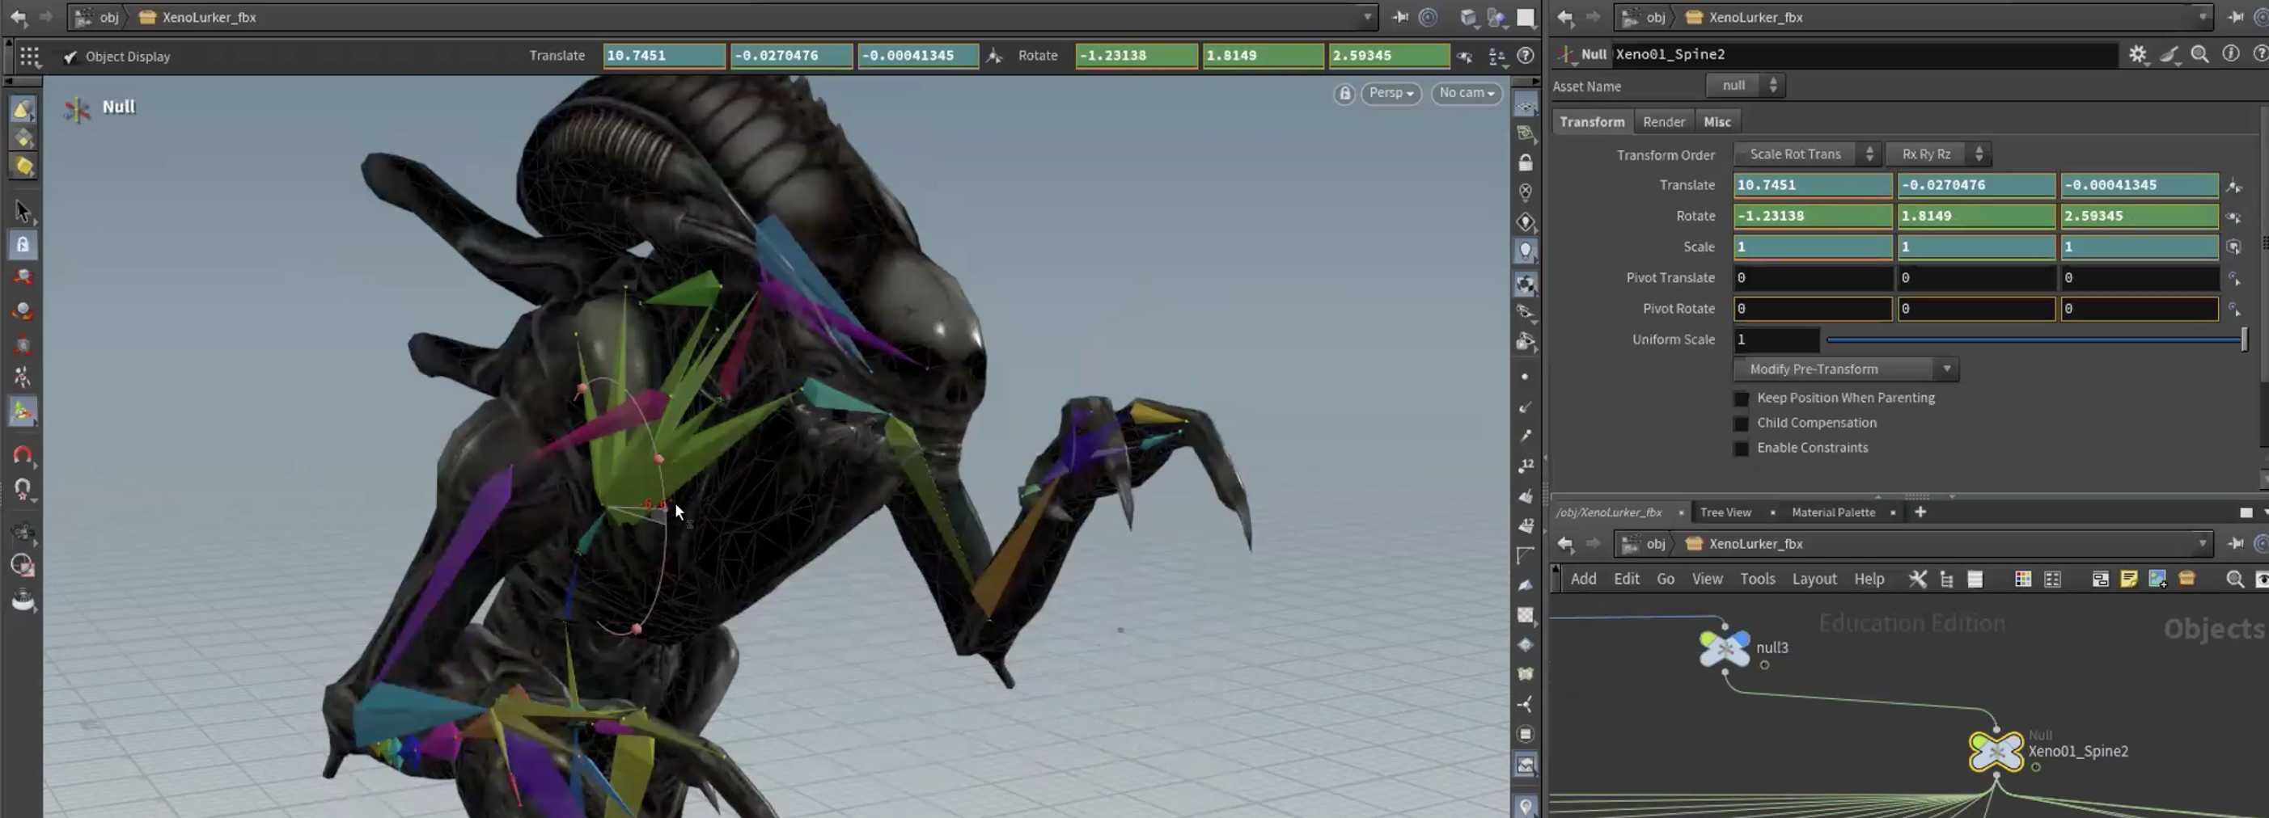Click the Xeno01_Spine2 null node icon
This screenshot has width=2269, height=818.
1996,751
